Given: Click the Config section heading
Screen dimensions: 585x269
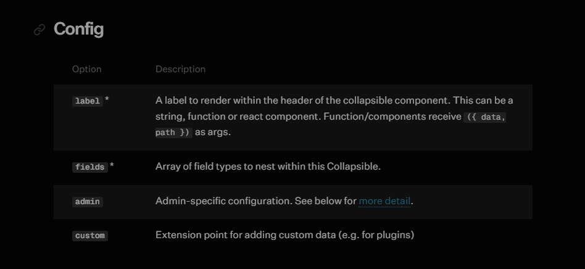Looking at the screenshot, I should tap(78, 29).
